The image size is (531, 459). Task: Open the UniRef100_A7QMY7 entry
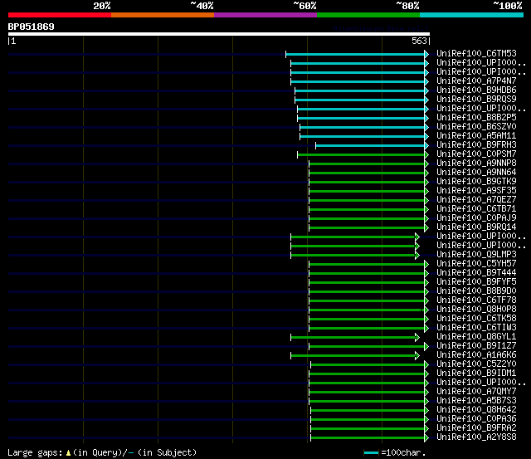click(476, 392)
